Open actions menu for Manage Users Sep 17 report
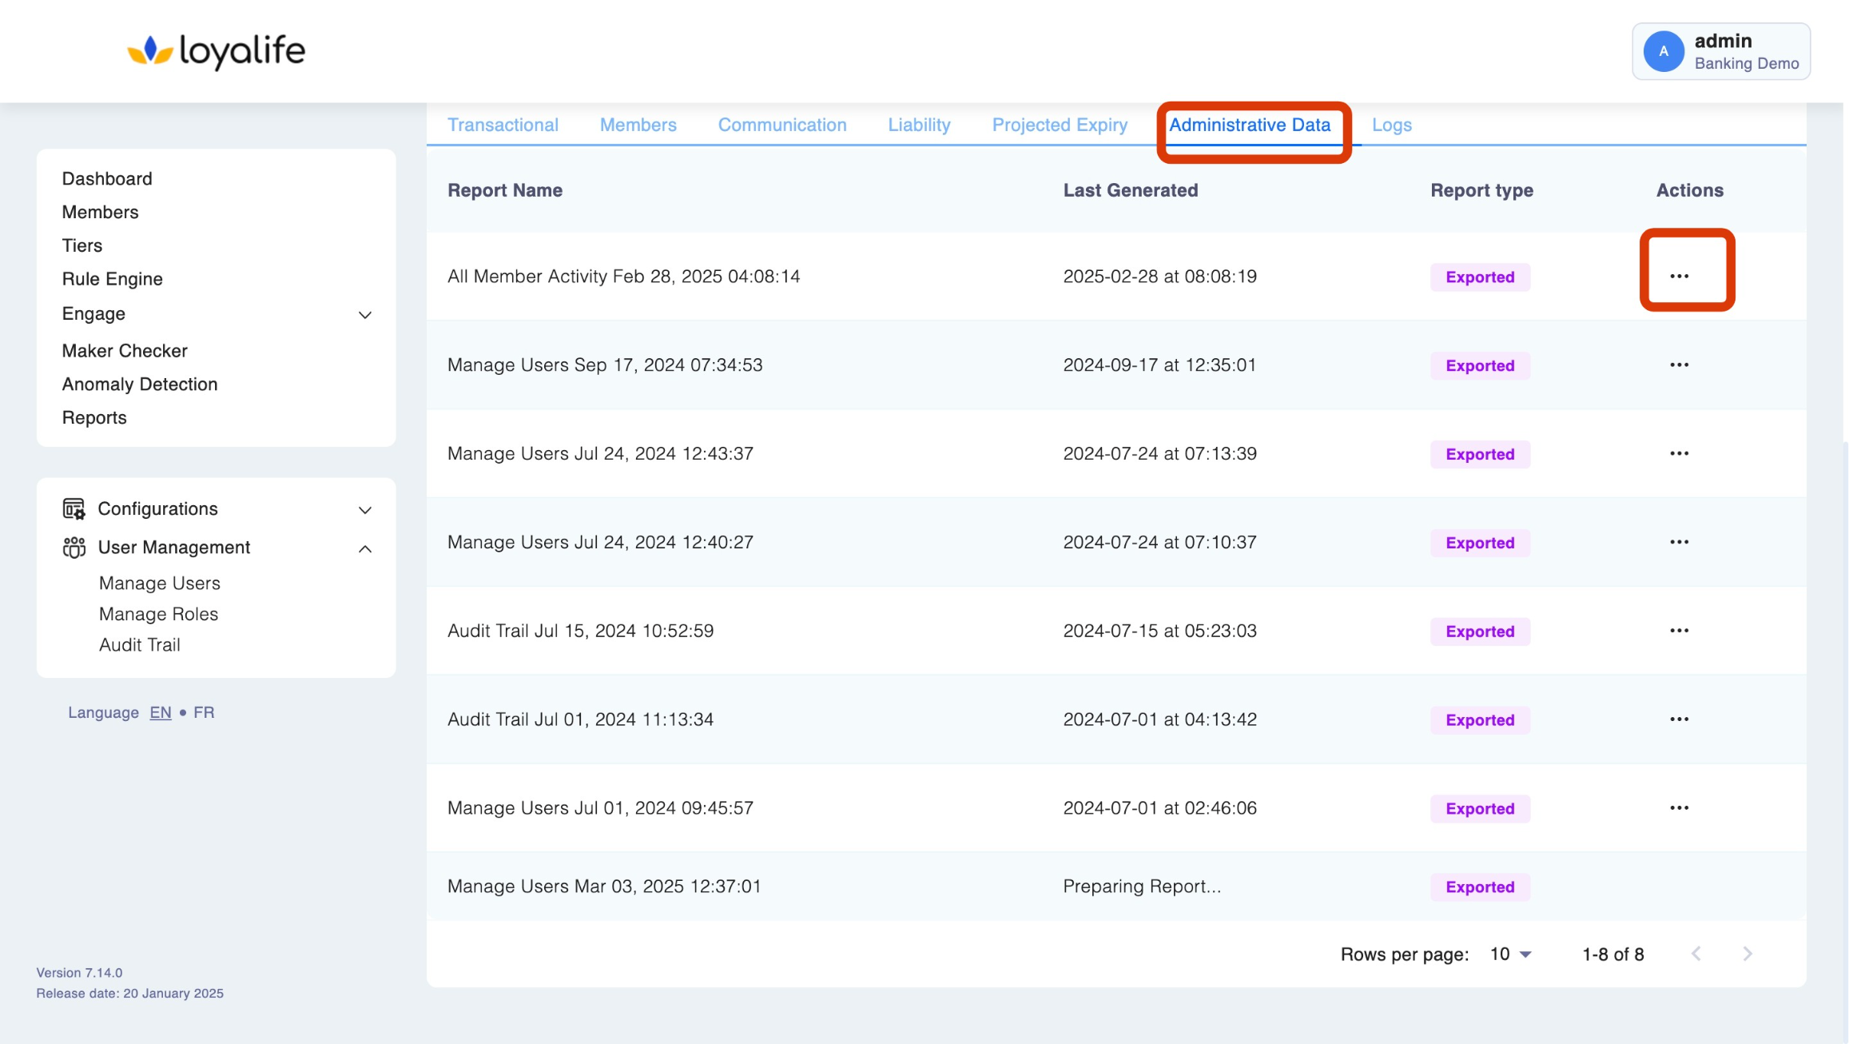This screenshot has width=1849, height=1044. coord(1679,365)
